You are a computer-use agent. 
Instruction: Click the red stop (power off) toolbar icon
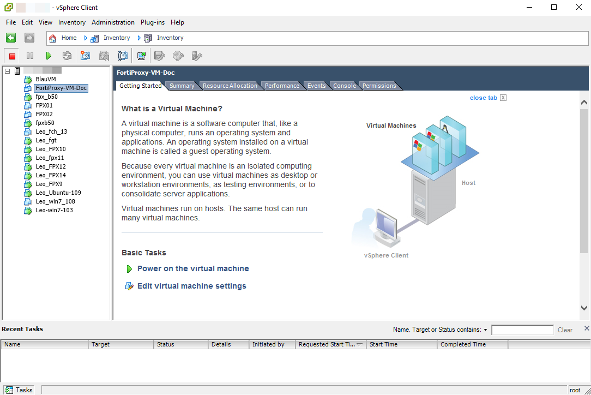11,55
